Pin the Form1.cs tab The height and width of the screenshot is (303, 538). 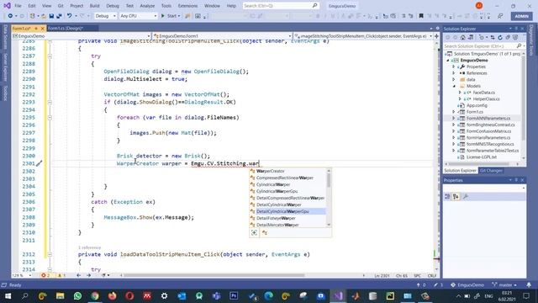pos(36,28)
